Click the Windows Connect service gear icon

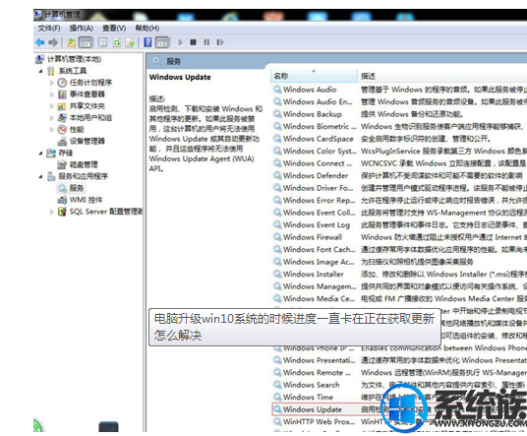[277, 163]
